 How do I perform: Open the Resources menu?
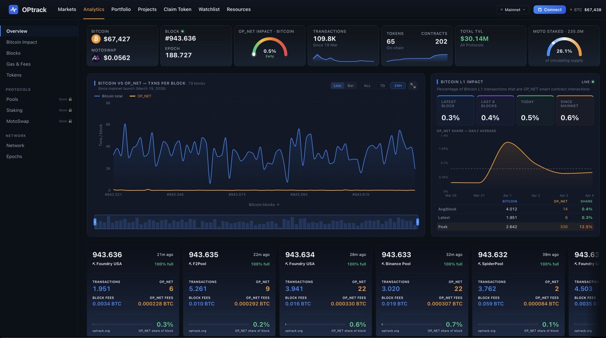(x=238, y=10)
